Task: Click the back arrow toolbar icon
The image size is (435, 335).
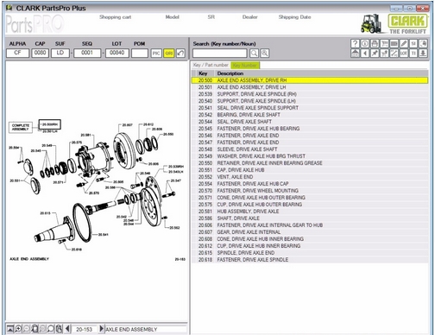Action: pyautogui.click(x=365, y=54)
